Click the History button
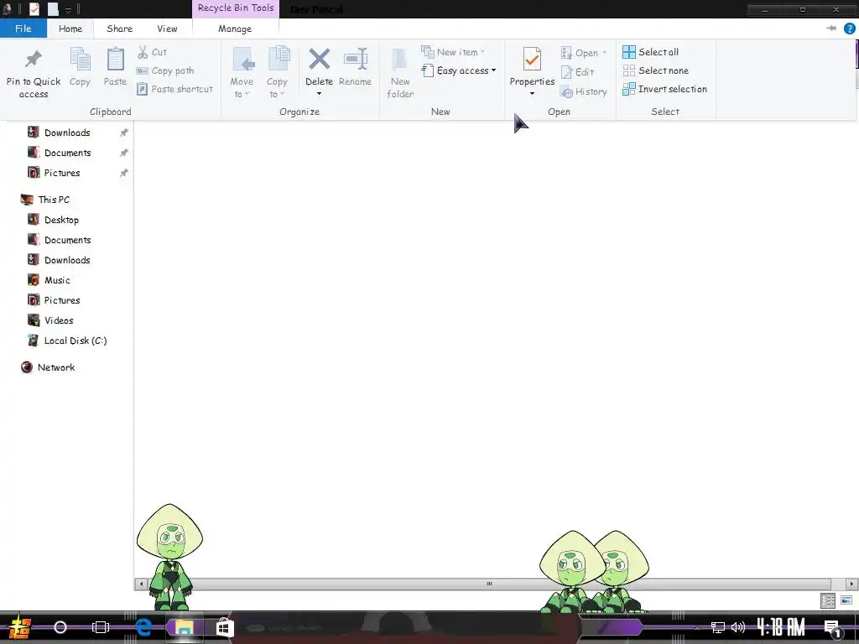The image size is (859, 644). [x=584, y=91]
